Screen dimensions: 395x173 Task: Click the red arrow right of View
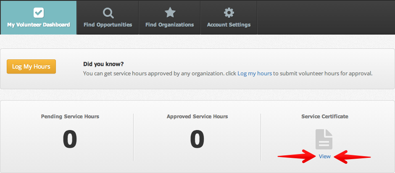click(x=354, y=157)
